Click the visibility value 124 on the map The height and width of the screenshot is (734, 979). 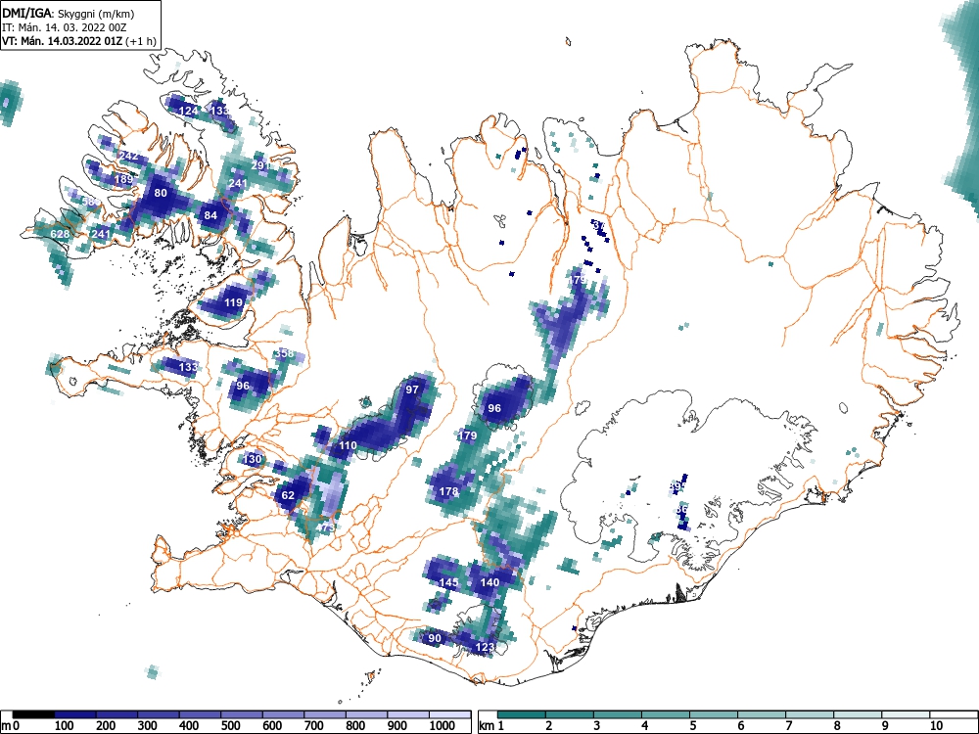[188, 112]
